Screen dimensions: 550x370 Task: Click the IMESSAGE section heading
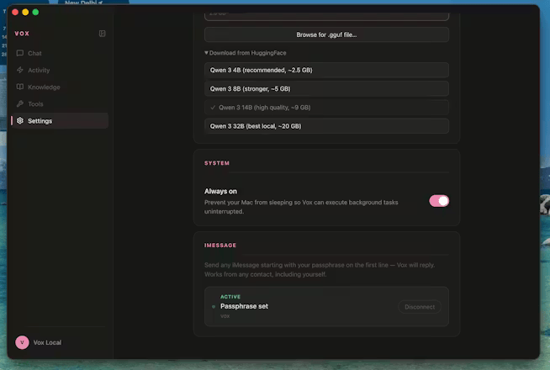point(220,246)
